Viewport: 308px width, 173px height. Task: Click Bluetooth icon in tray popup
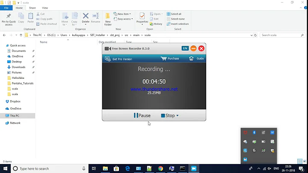tap(254, 132)
